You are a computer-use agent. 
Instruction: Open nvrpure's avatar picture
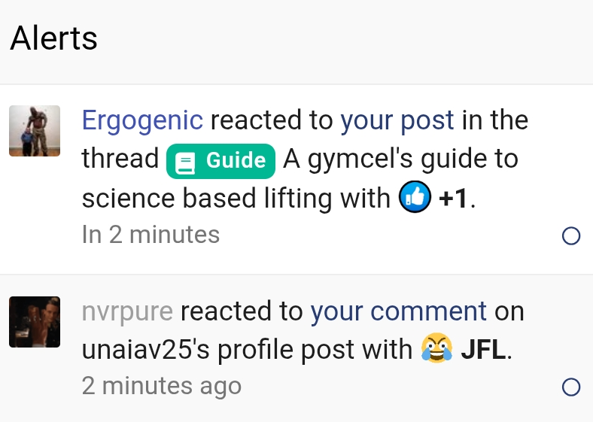pyautogui.click(x=35, y=322)
